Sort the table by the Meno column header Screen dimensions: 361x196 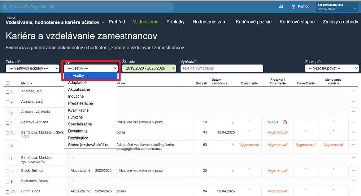[25, 83]
